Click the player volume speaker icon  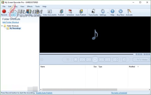click(x=115, y=60)
